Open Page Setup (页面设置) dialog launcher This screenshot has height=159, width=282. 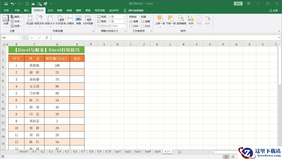[x=93, y=31]
